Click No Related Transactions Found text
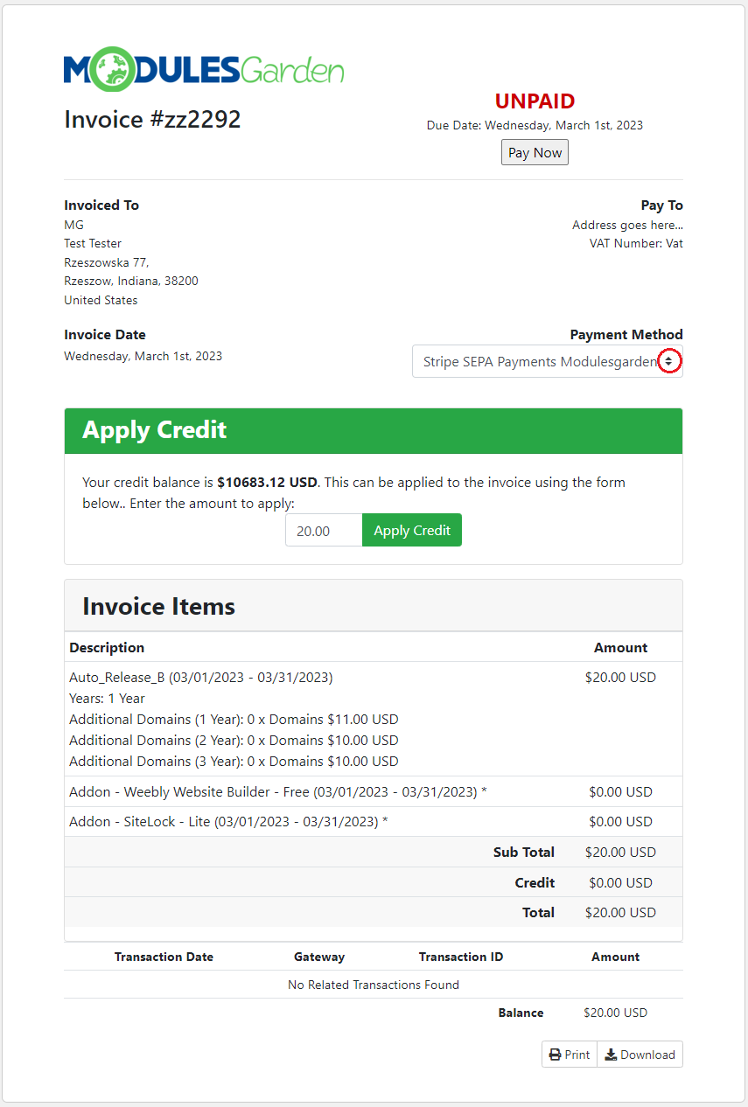 tap(374, 985)
